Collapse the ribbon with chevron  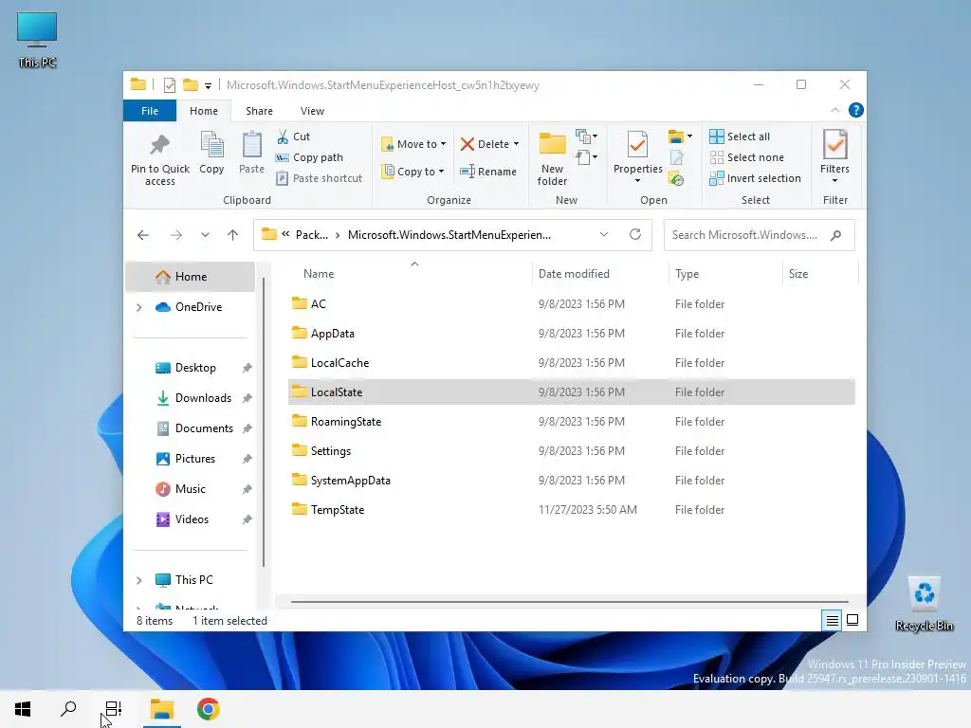pyautogui.click(x=834, y=110)
